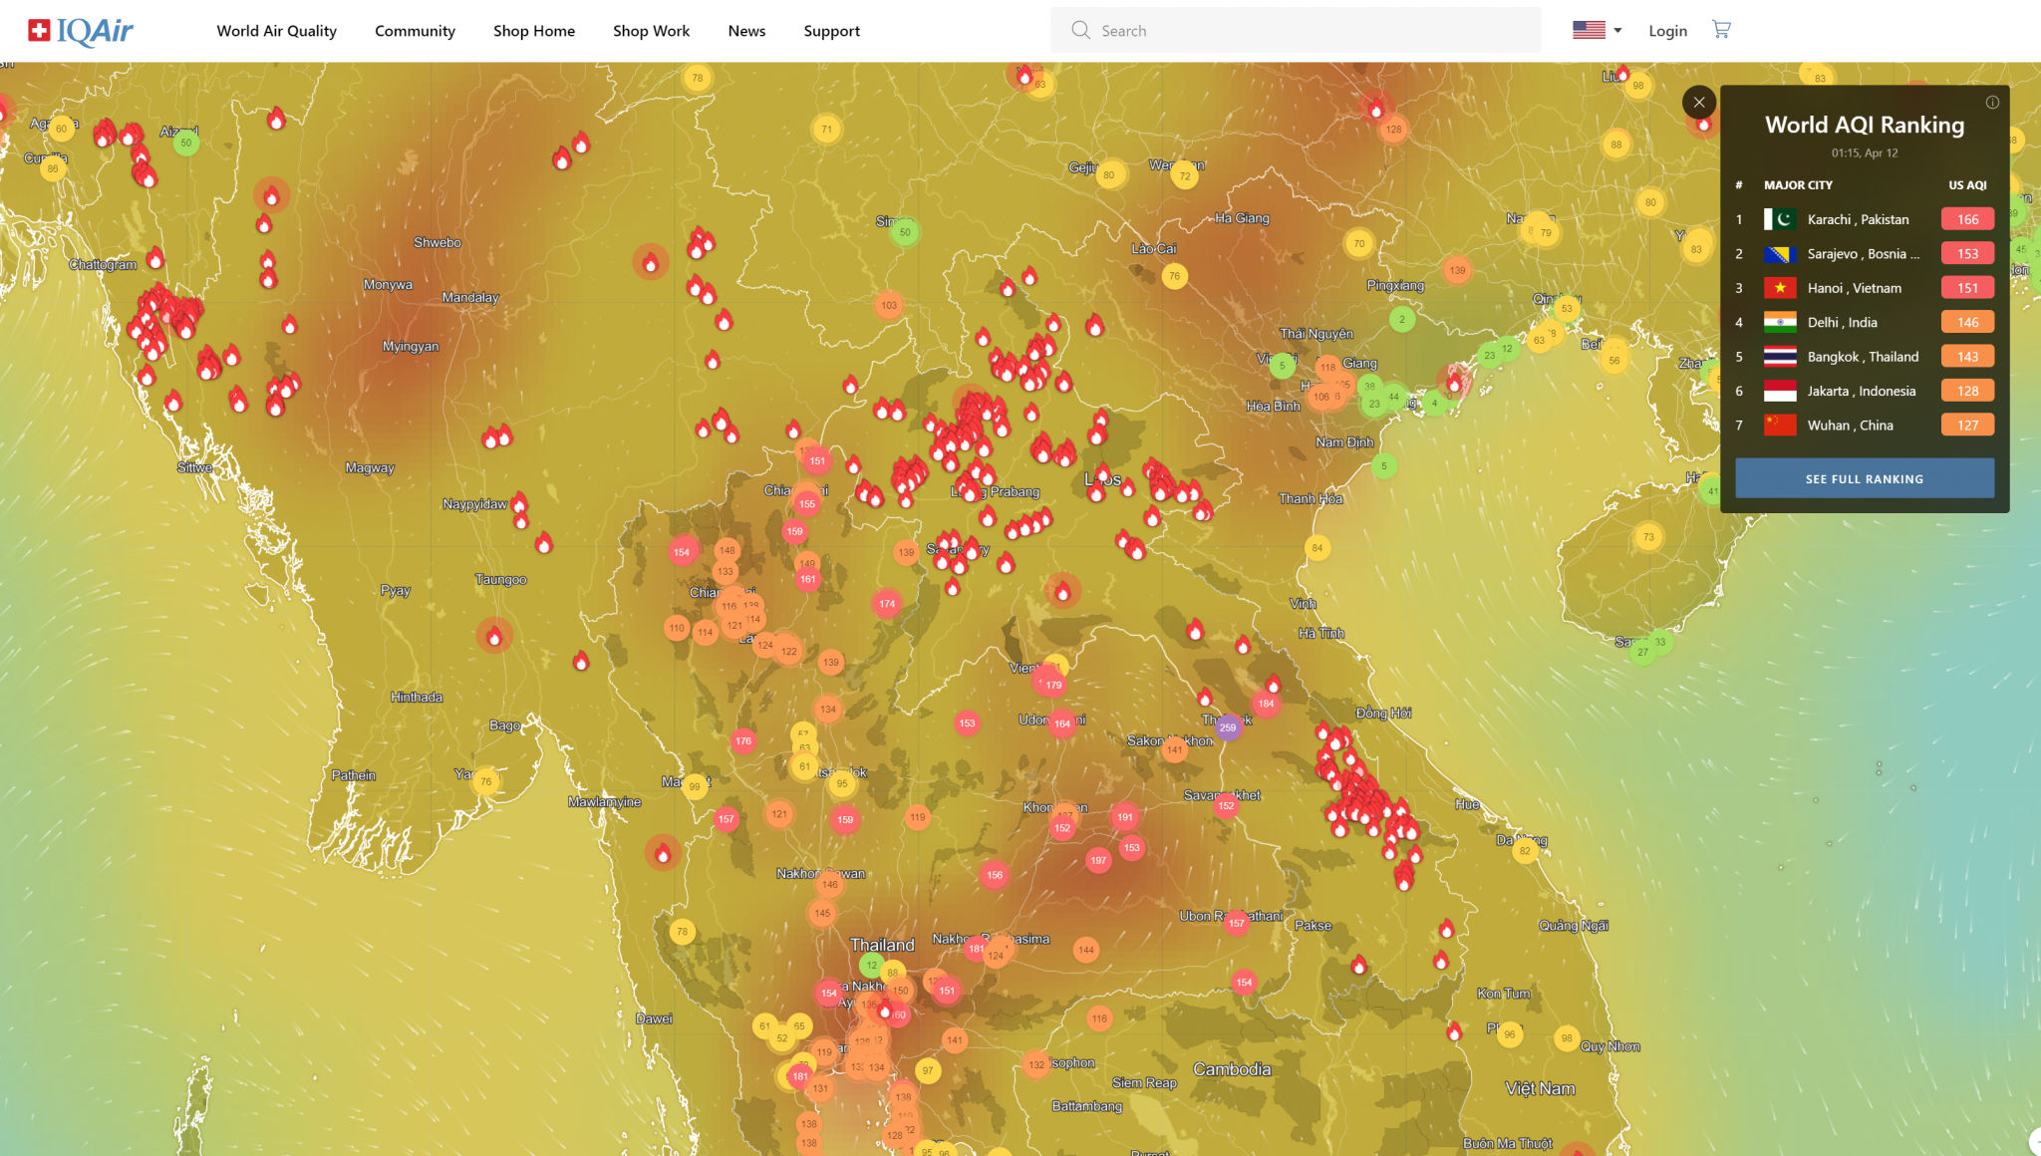Viewport: 2041px width, 1156px height.
Task: Select Hanoi, Vietnam ranking row
Action: 1865,288
